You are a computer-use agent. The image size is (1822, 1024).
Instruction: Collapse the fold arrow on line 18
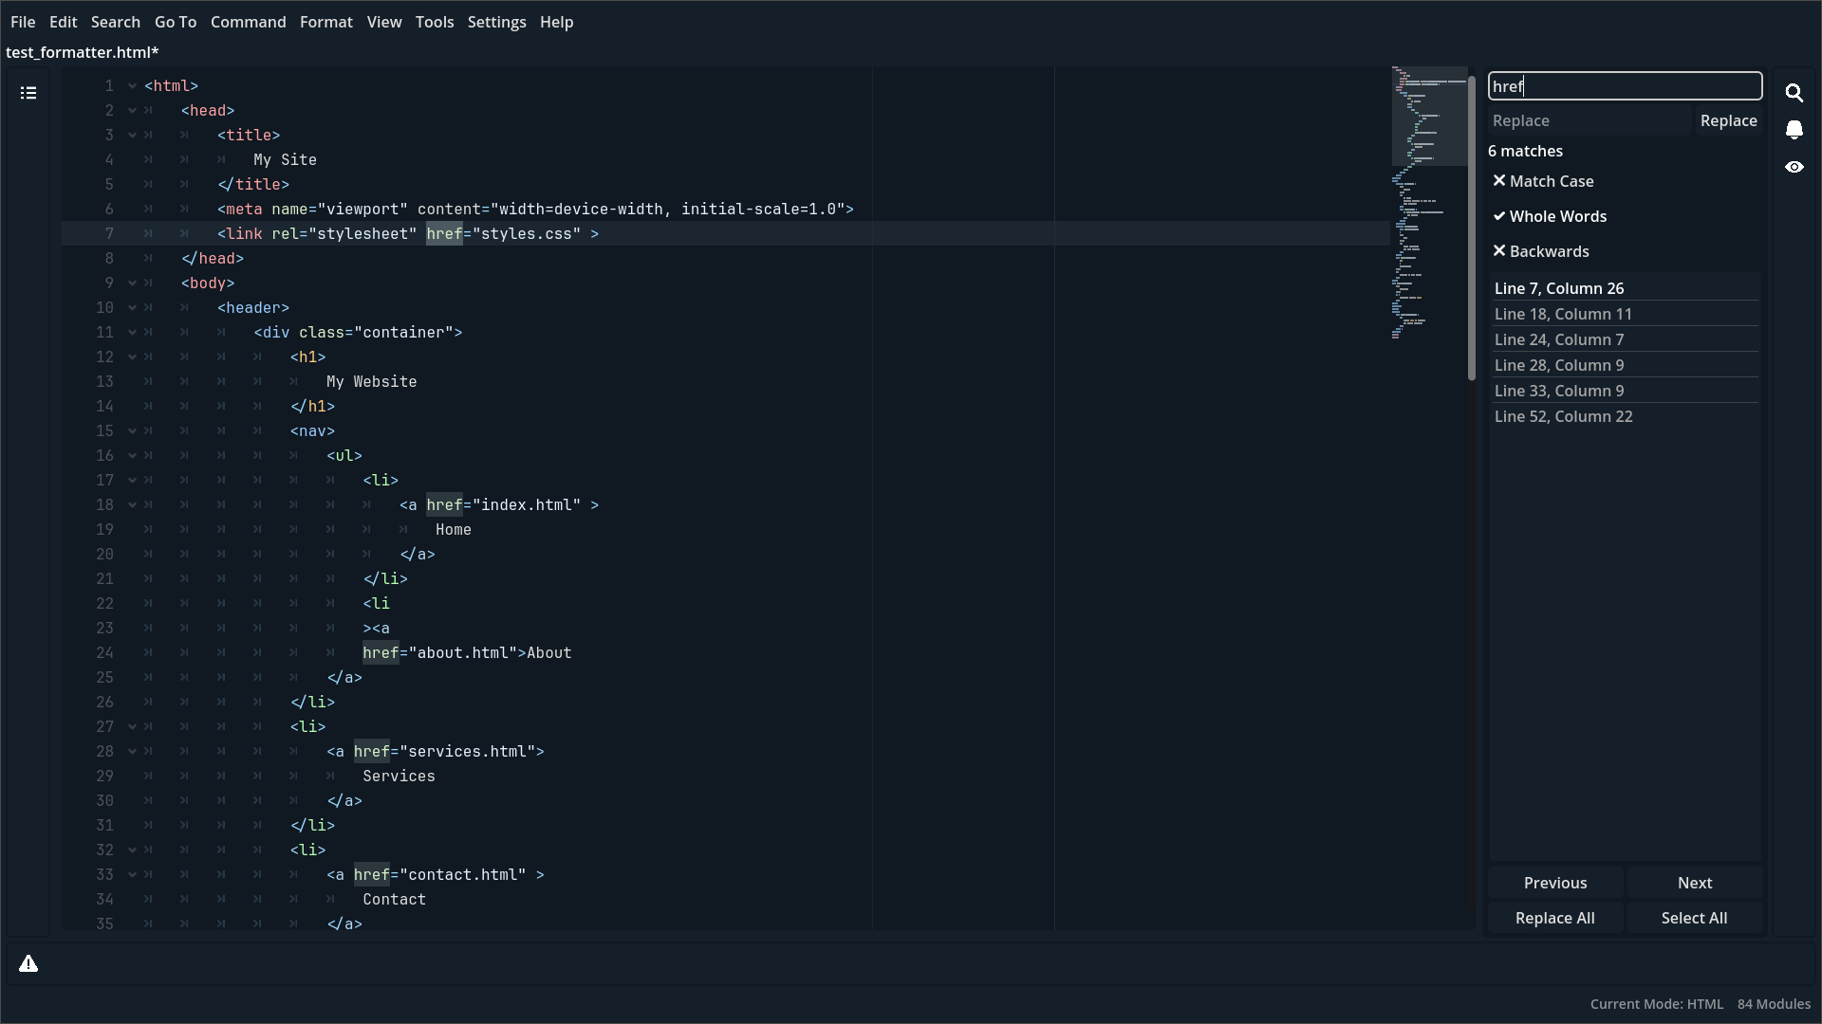[132, 504]
